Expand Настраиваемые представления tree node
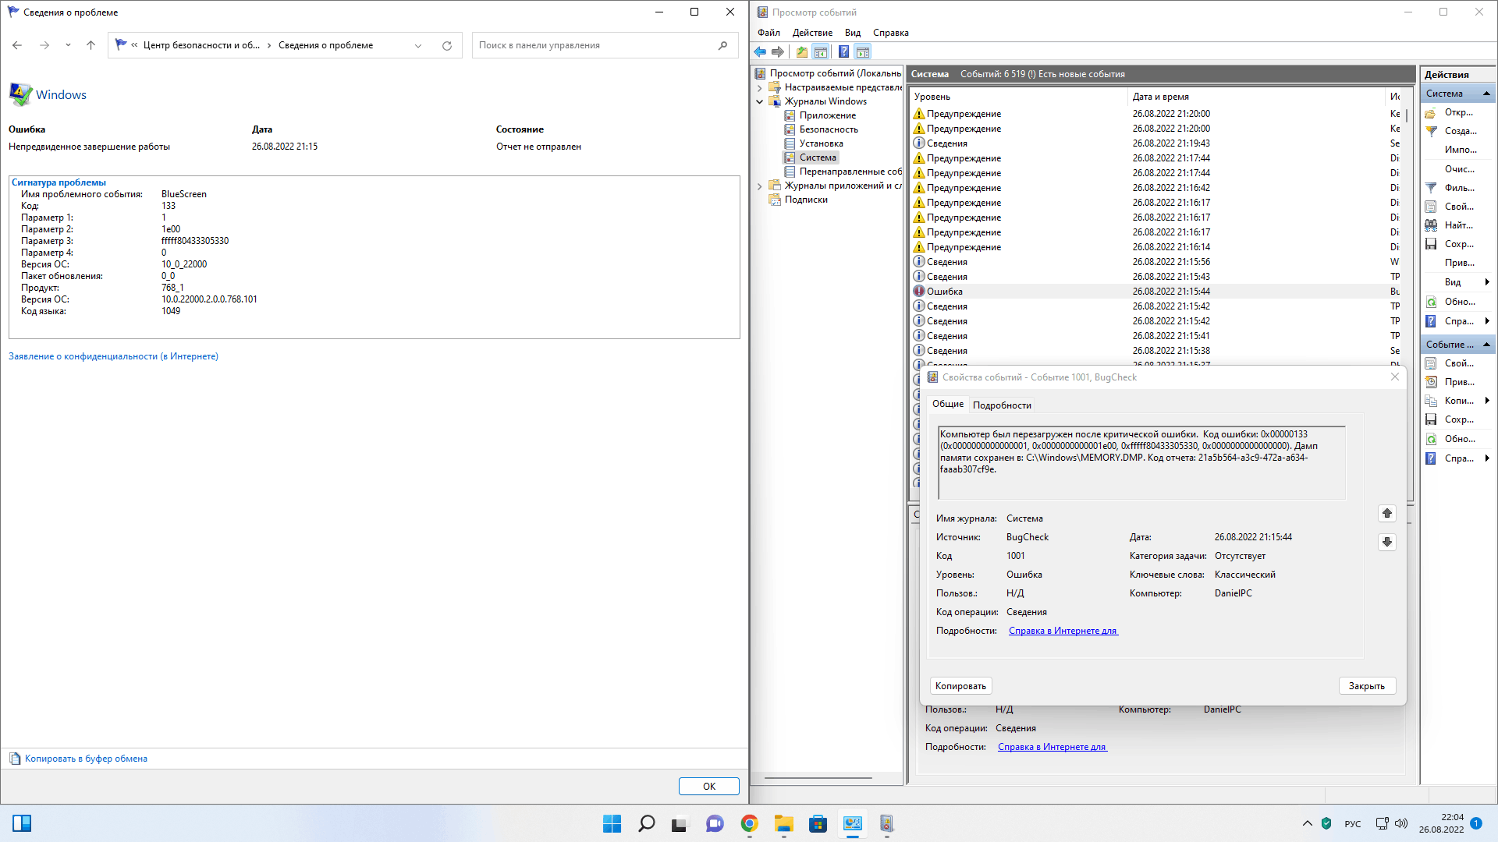This screenshot has width=1498, height=842. click(760, 87)
